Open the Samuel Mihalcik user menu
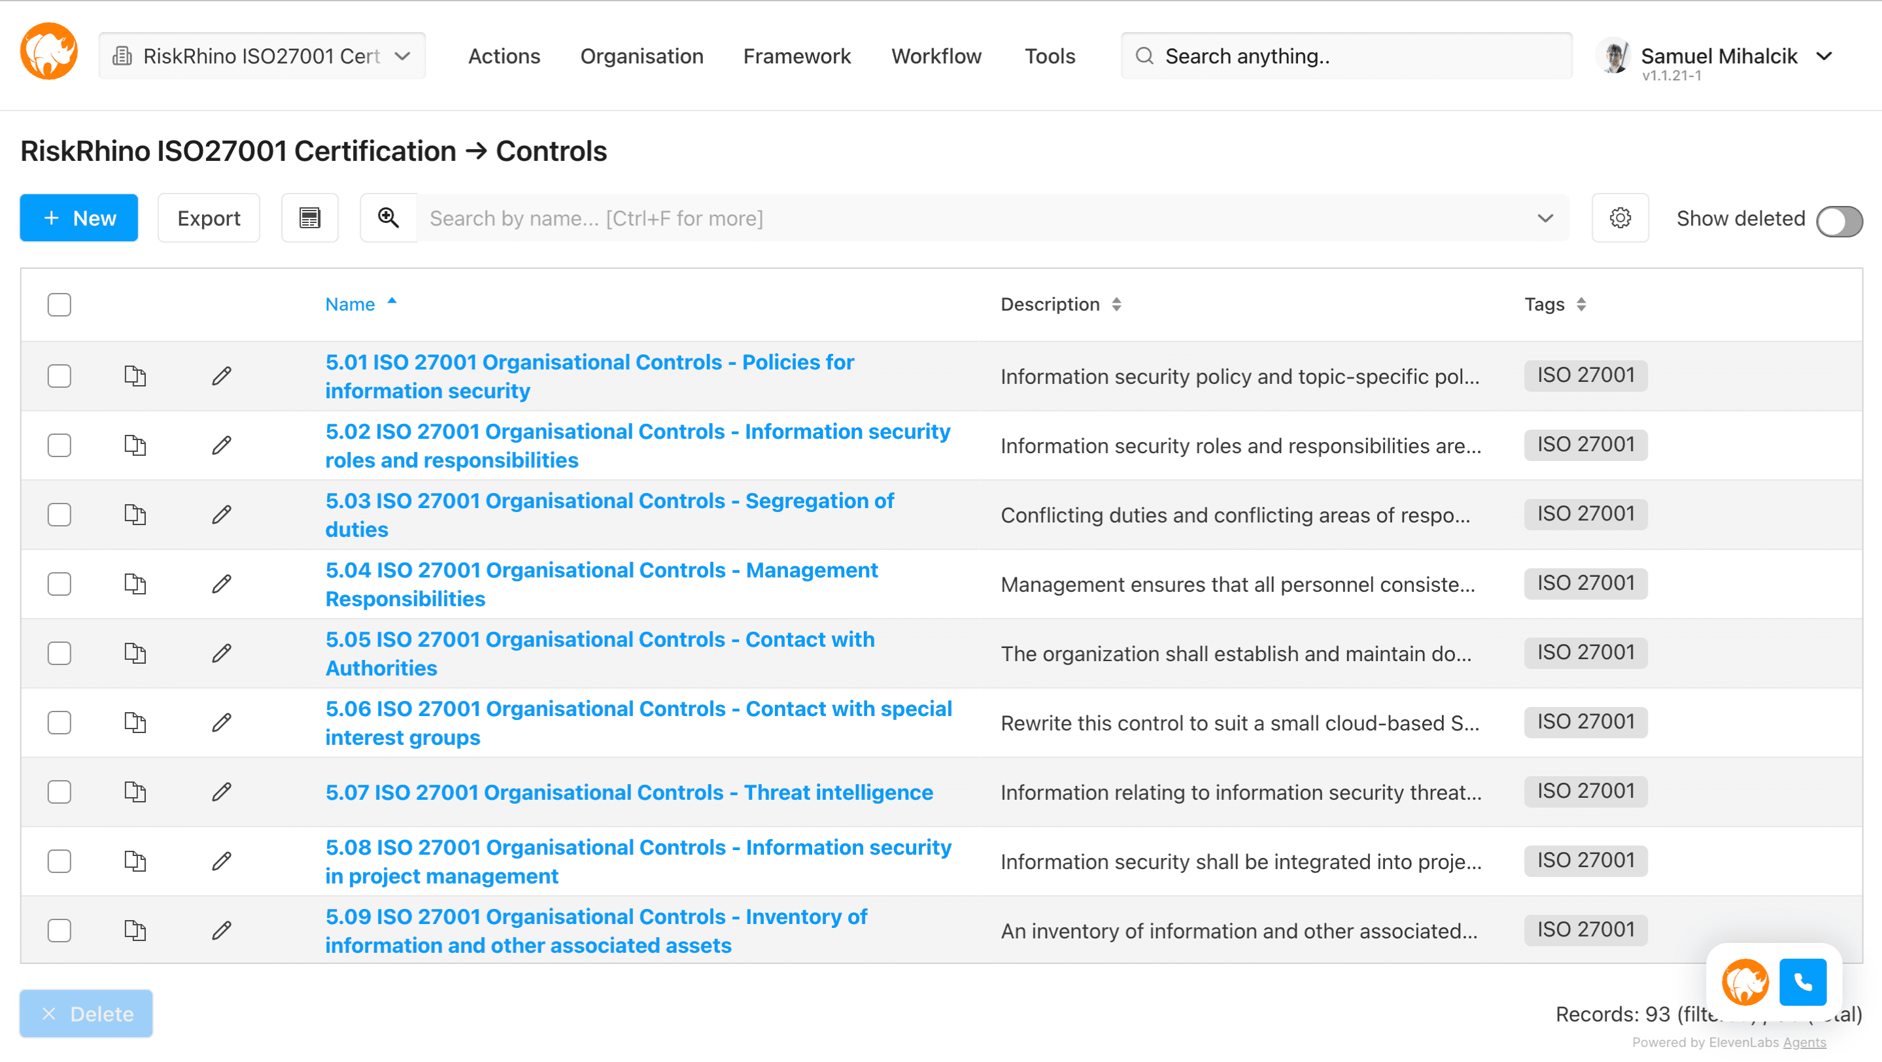Screen dimensions: 1882x1062 [1717, 56]
